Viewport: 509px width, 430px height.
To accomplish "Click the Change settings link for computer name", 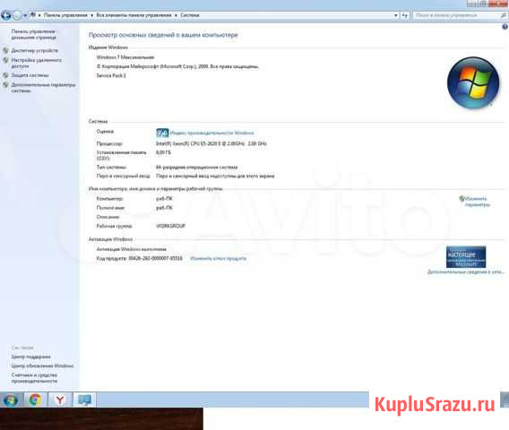I will [x=477, y=202].
